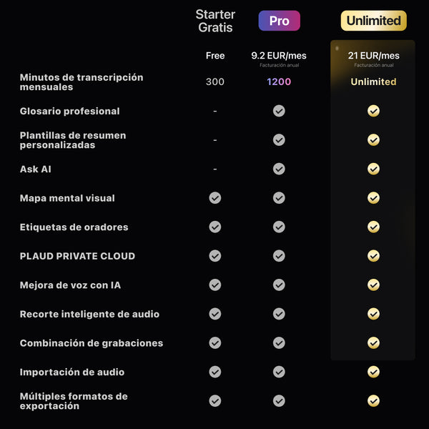Select the gold Unlimited plan badge
Viewport: 429px width, 429px height.
pyautogui.click(x=373, y=21)
